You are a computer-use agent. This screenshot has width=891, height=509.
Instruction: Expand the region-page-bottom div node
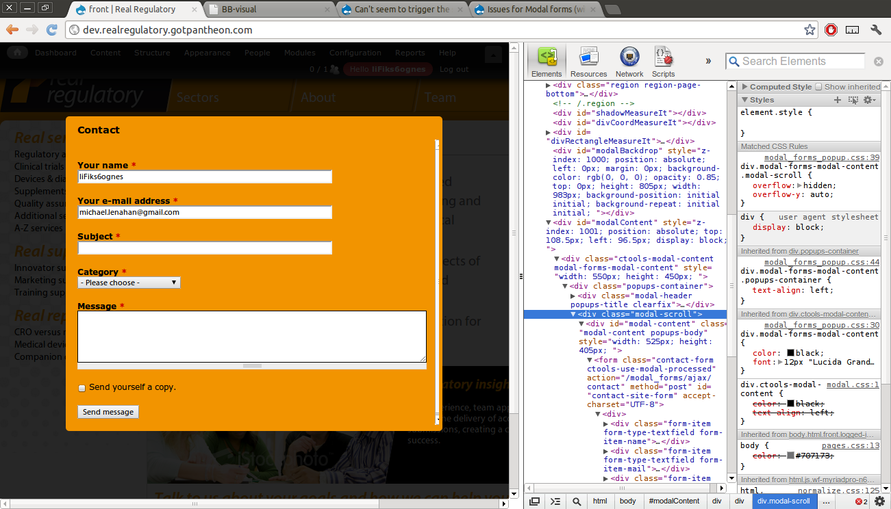tap(548, 86)
